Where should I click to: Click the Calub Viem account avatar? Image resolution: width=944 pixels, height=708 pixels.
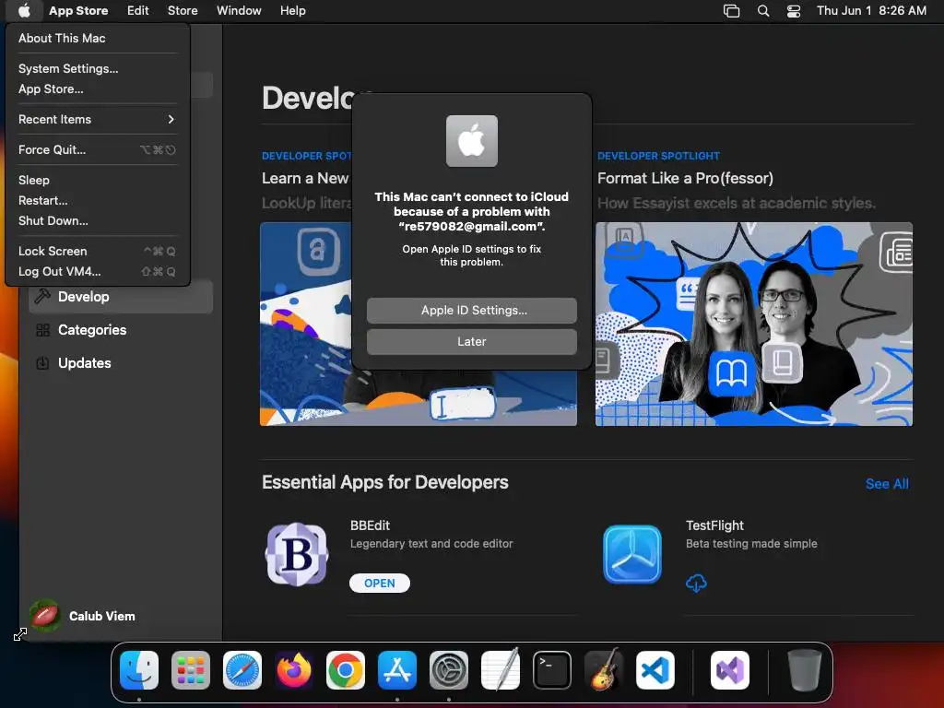[x=45, y=616]
